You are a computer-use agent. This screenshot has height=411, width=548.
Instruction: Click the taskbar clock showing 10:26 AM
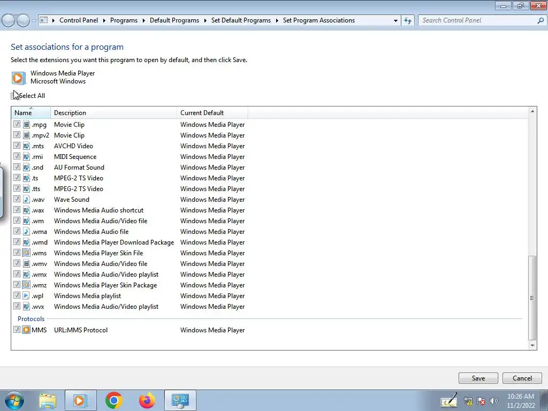521,401
